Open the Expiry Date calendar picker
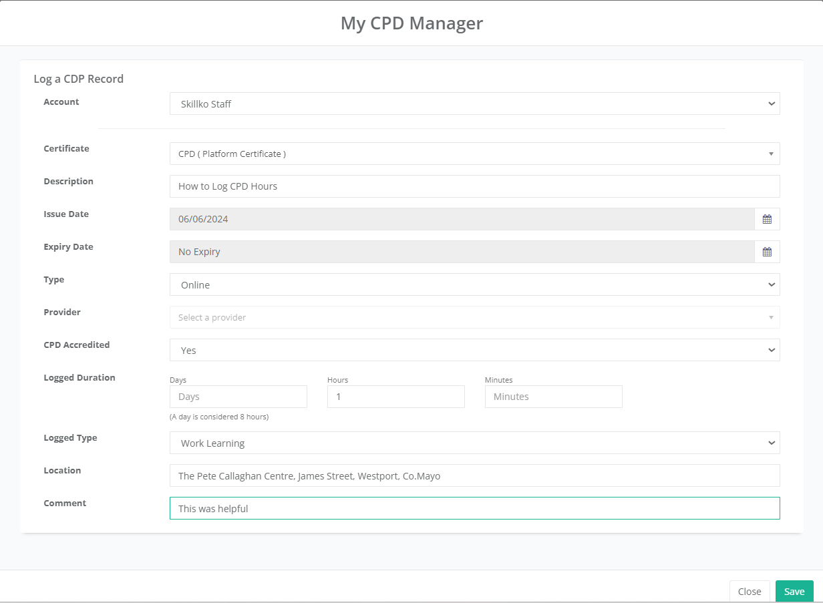This screenshot has width=823, height=603. coord(767,252)
